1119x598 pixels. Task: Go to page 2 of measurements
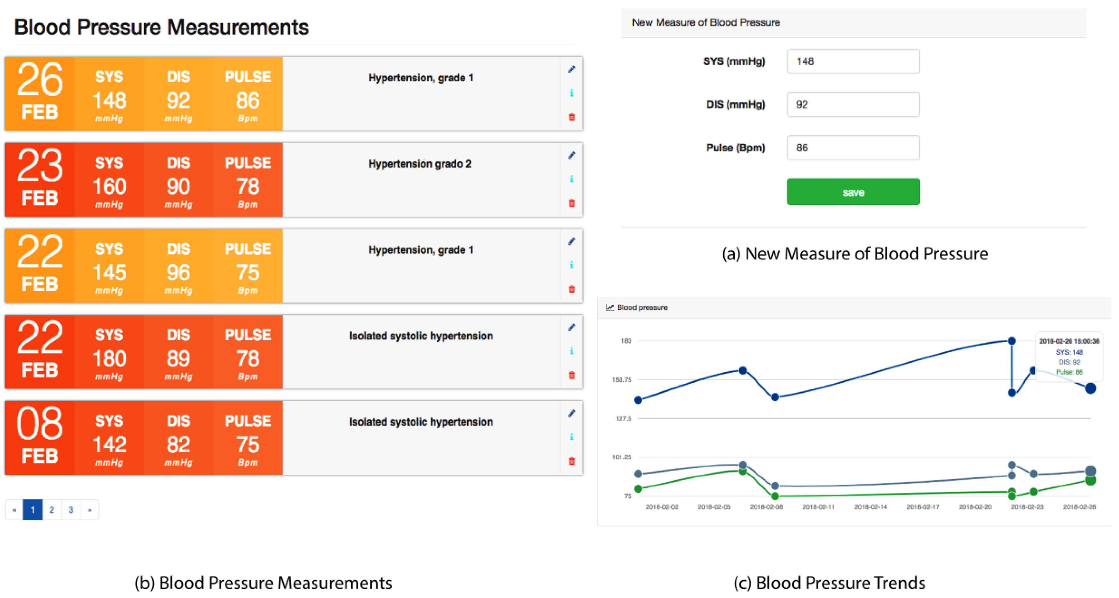[x=52, y=510]
